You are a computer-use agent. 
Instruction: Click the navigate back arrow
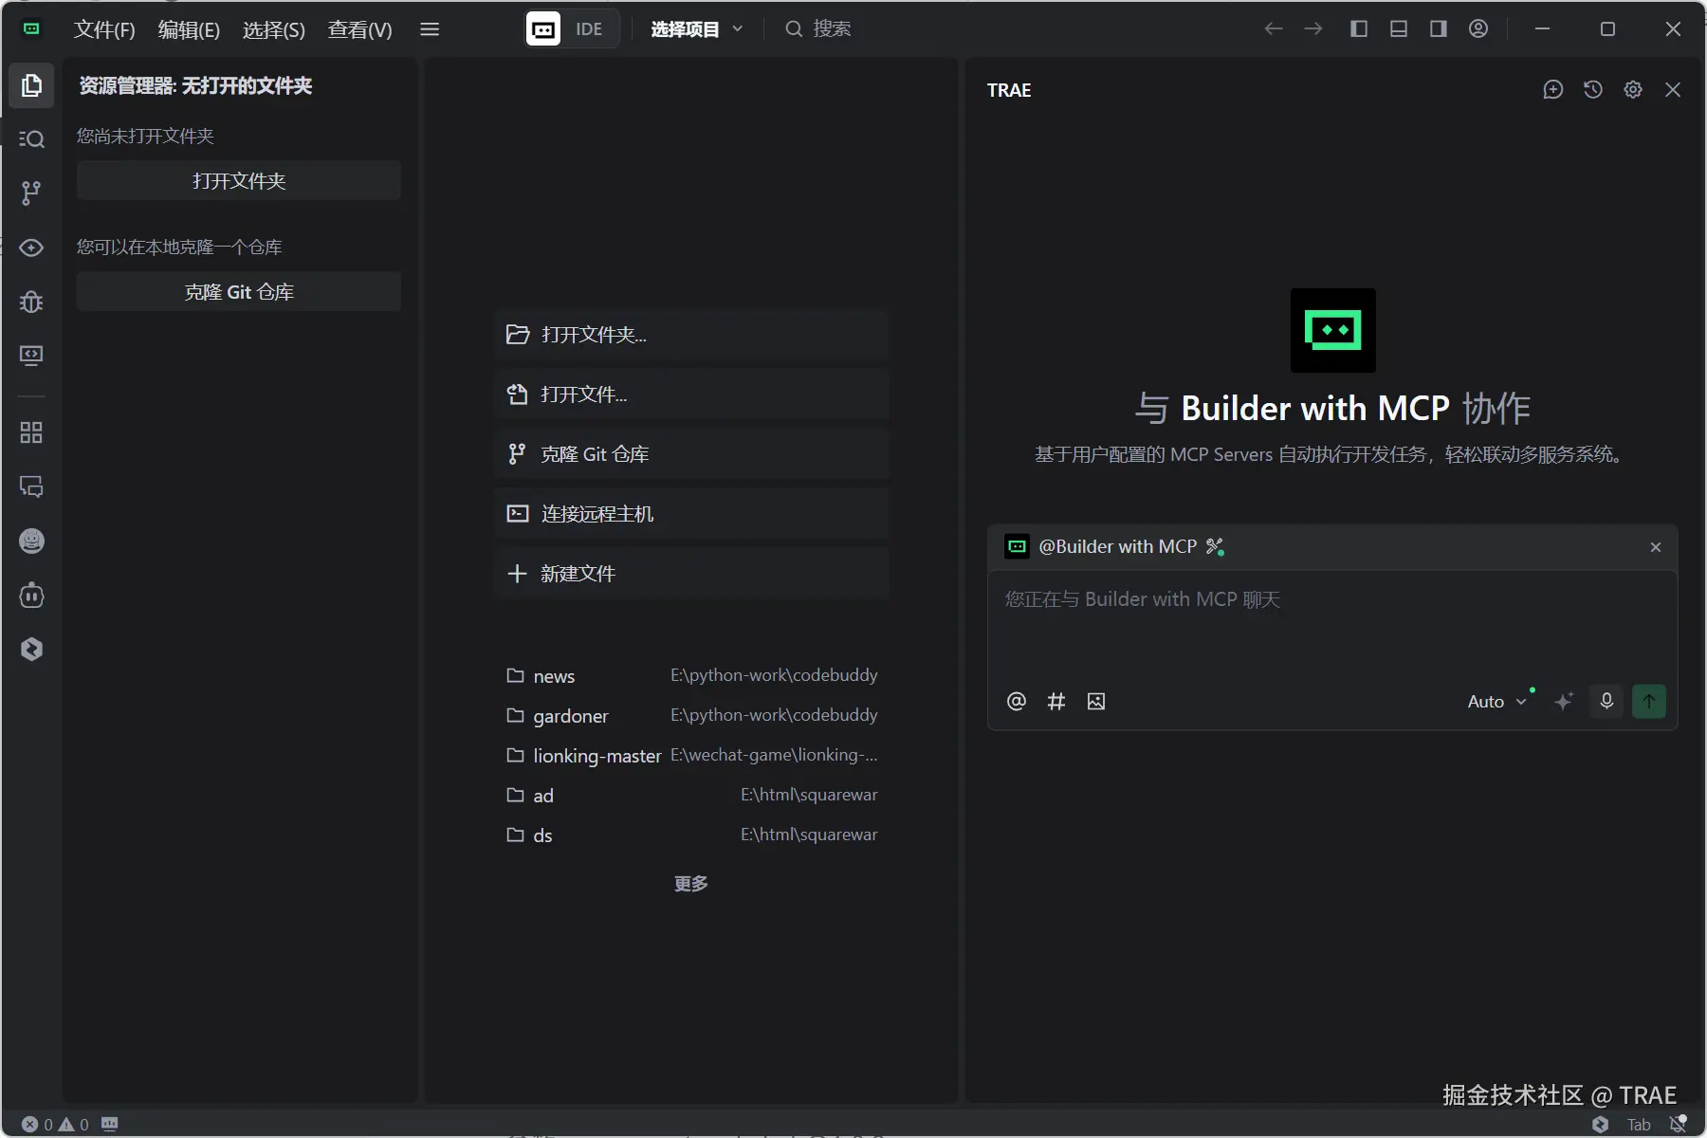[1274, 29]
